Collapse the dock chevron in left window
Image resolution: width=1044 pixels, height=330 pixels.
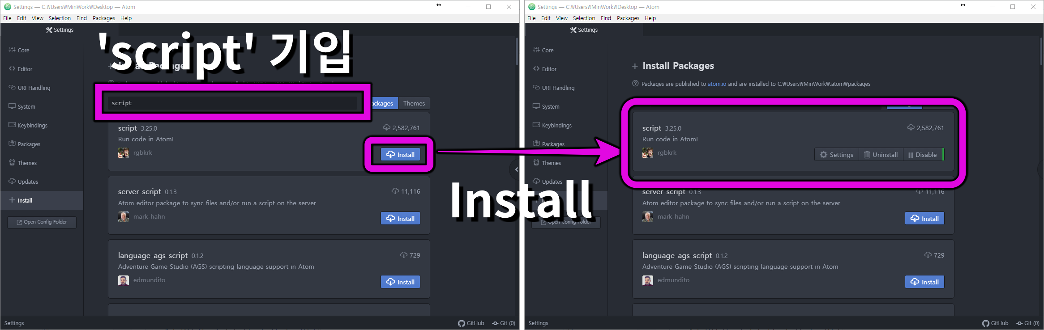coord(516,169)
